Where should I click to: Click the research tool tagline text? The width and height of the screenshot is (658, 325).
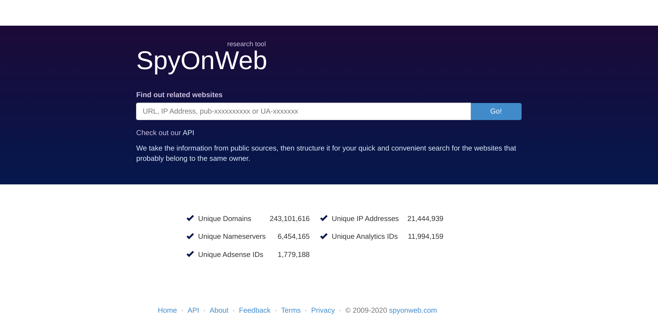coord(246,44)
